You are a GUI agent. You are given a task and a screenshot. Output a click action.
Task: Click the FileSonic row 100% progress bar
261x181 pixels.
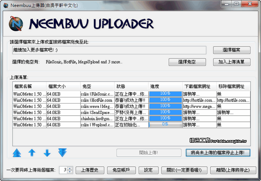pos(165,94)
